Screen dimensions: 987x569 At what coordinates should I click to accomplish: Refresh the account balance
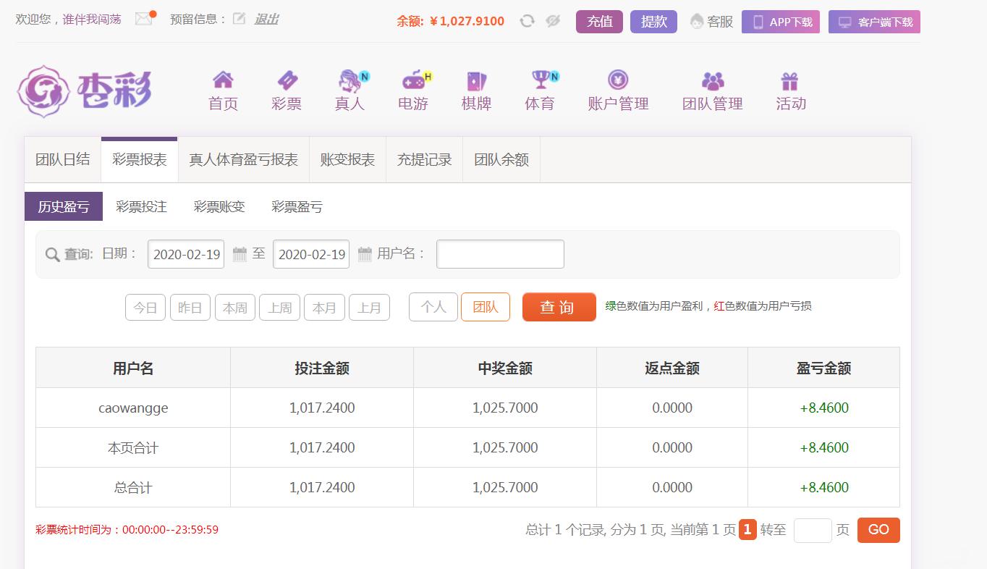528,21
